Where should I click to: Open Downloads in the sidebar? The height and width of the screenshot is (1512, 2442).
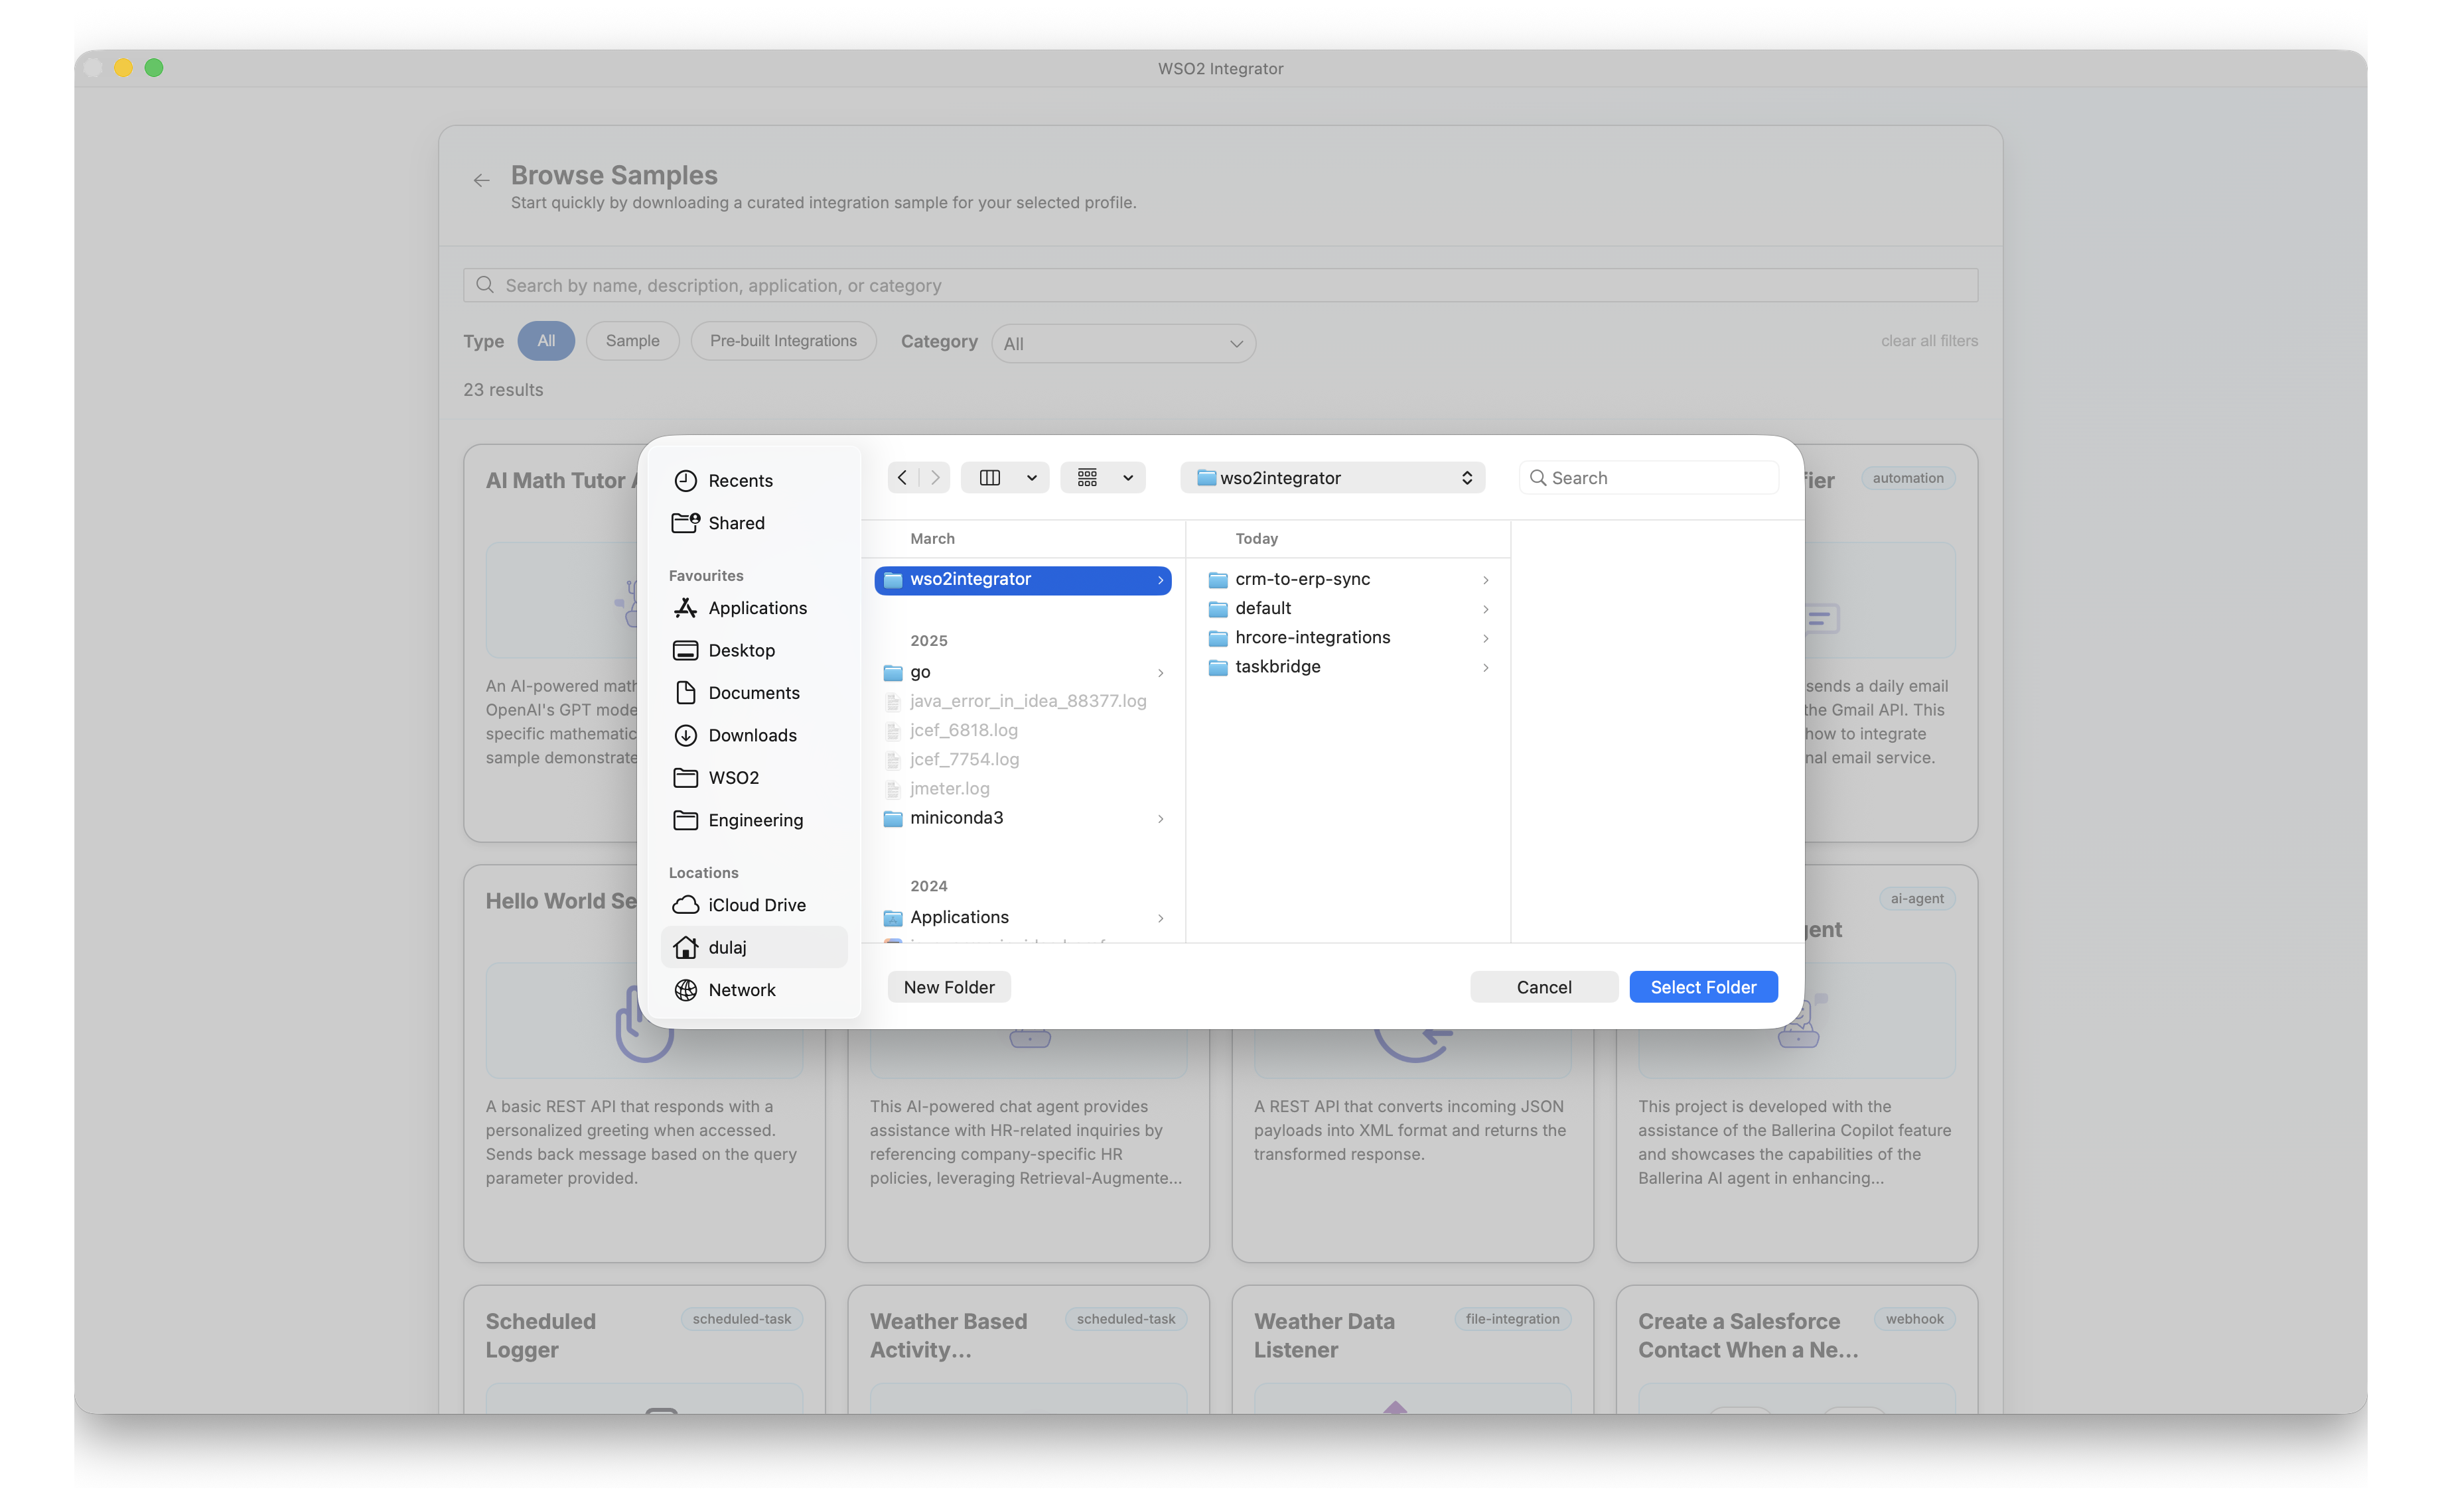[753, 735]
